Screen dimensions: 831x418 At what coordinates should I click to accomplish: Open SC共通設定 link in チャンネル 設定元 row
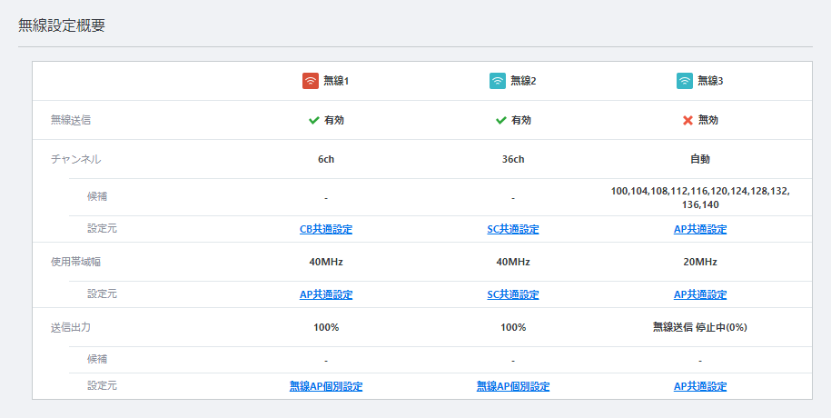(x=513, y=229)
